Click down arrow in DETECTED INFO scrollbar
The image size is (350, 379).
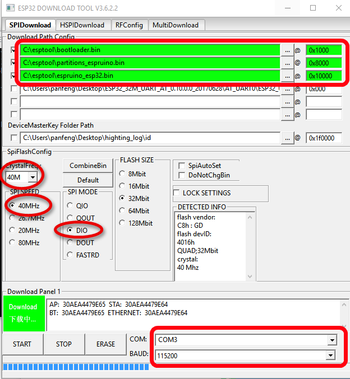coord(250,277)
